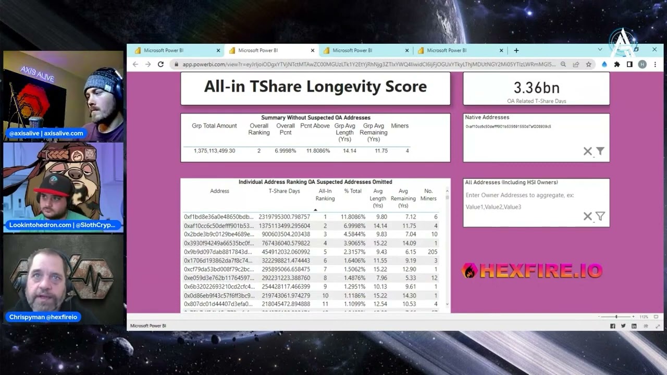
Task: Sort by the Address column header
Action: point(219,191)
